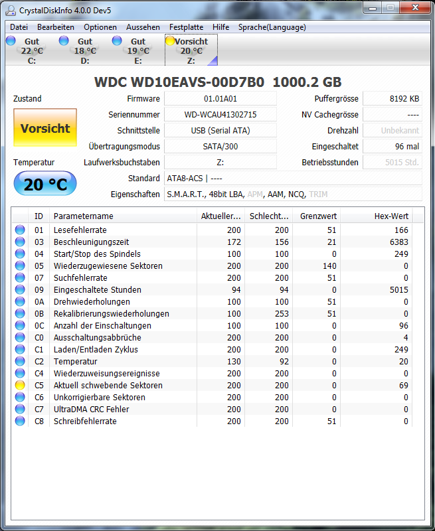
Task: Select UltraDMA CRC Fehler parameter name
Action: pyautogui.click(x=91, y=409)
